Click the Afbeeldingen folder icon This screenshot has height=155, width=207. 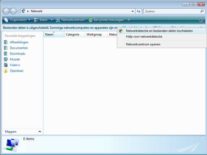[6, 42]
